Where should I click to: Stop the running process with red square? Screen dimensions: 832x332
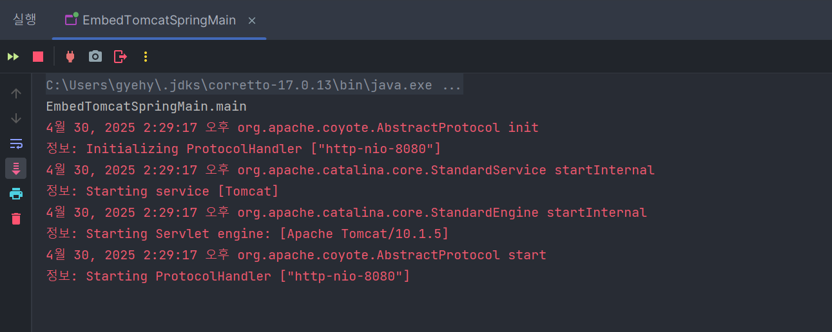point(38,57)
